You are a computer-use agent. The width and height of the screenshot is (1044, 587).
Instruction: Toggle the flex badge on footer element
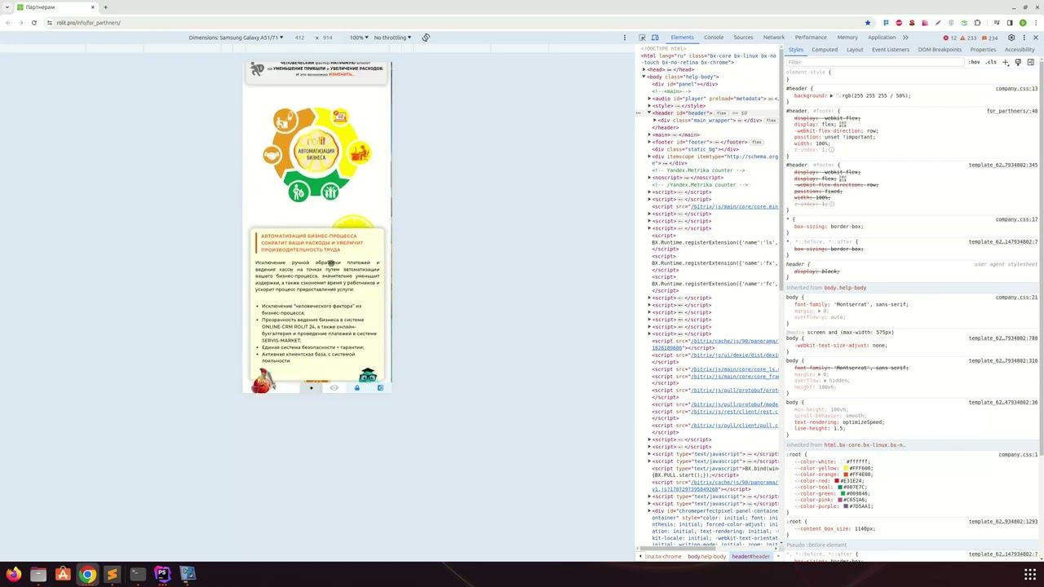click(756, 143)
